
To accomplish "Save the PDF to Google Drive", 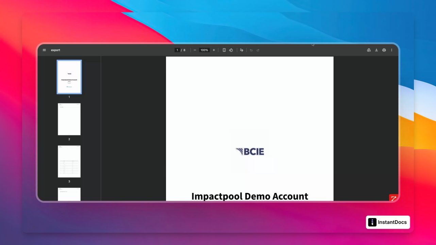I will click(x=369, y=50).
